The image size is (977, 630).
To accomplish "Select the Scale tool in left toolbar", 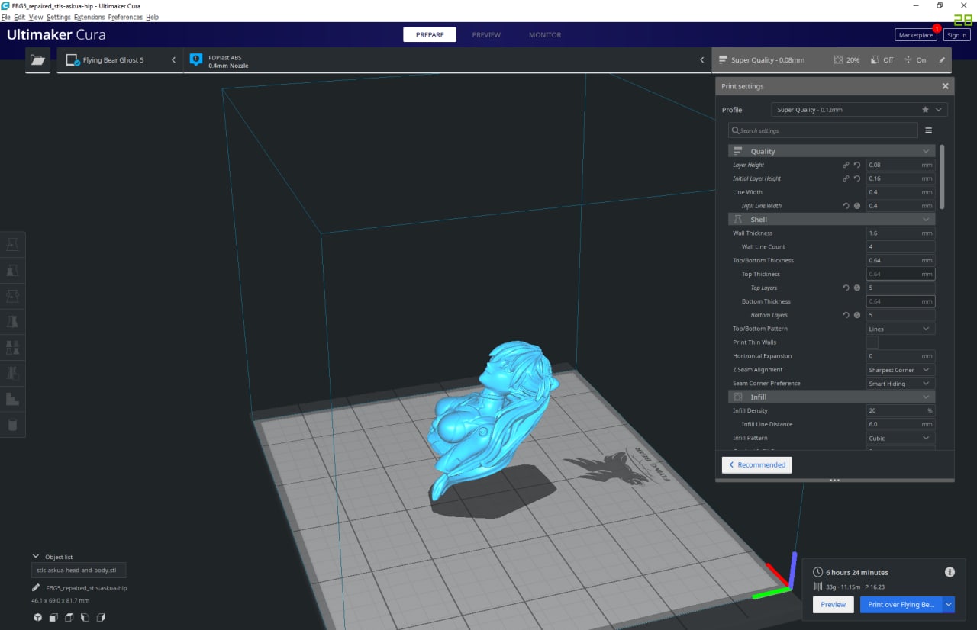I will (x=12, y=271).
